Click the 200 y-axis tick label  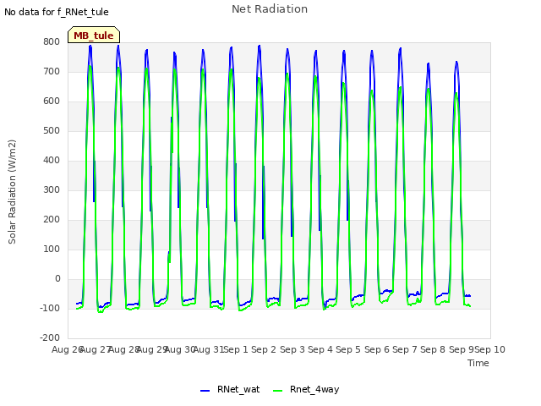(x=52, y=220)
